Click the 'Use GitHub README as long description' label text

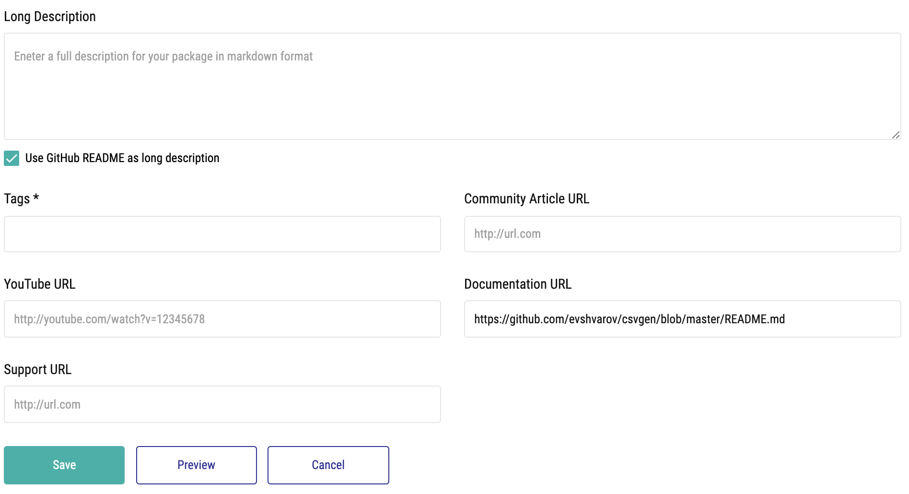[x=122, y=158]
